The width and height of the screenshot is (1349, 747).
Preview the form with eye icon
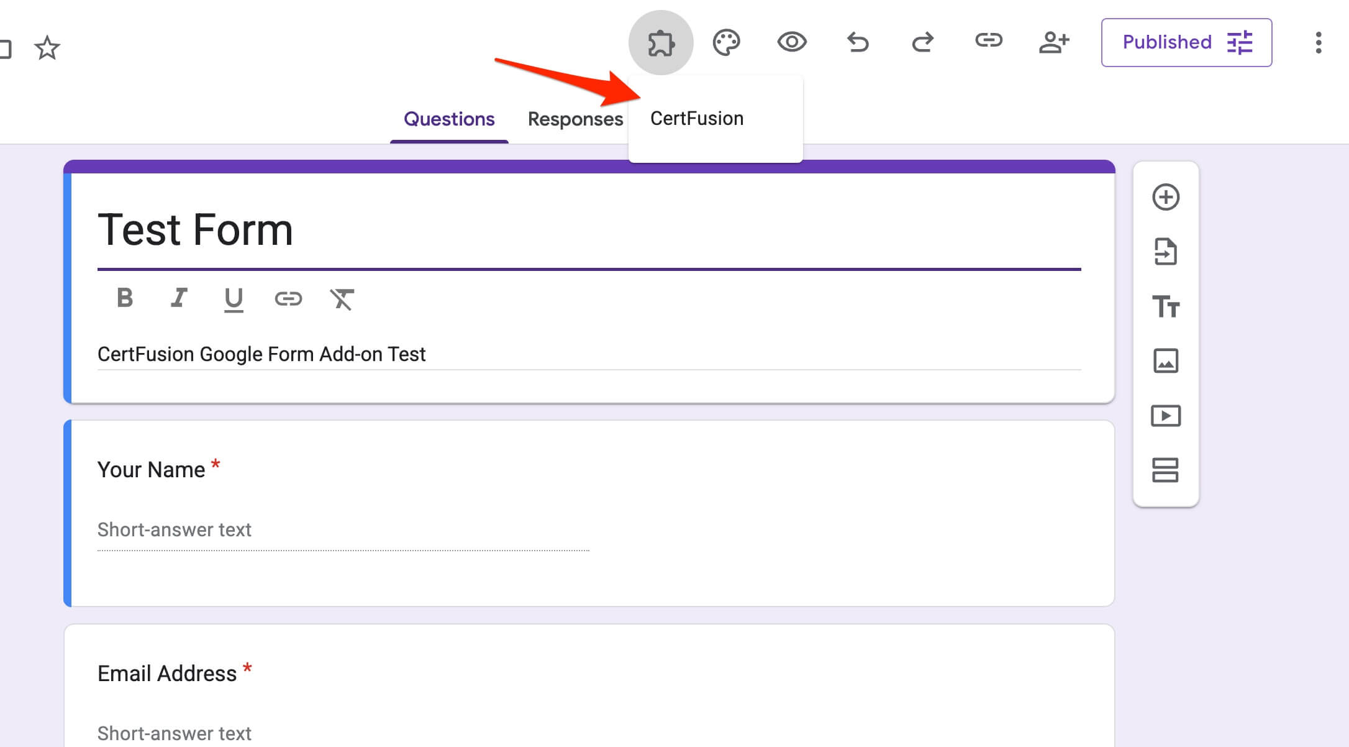(792, 42)
